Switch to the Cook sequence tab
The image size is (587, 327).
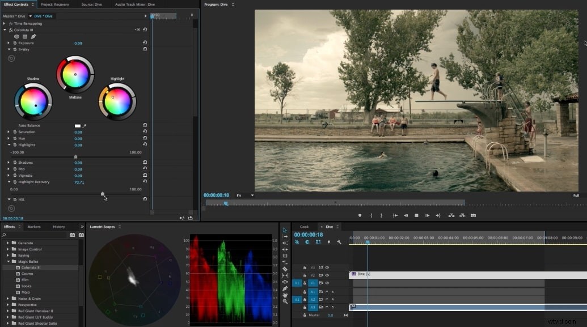(x=305, y=226)
